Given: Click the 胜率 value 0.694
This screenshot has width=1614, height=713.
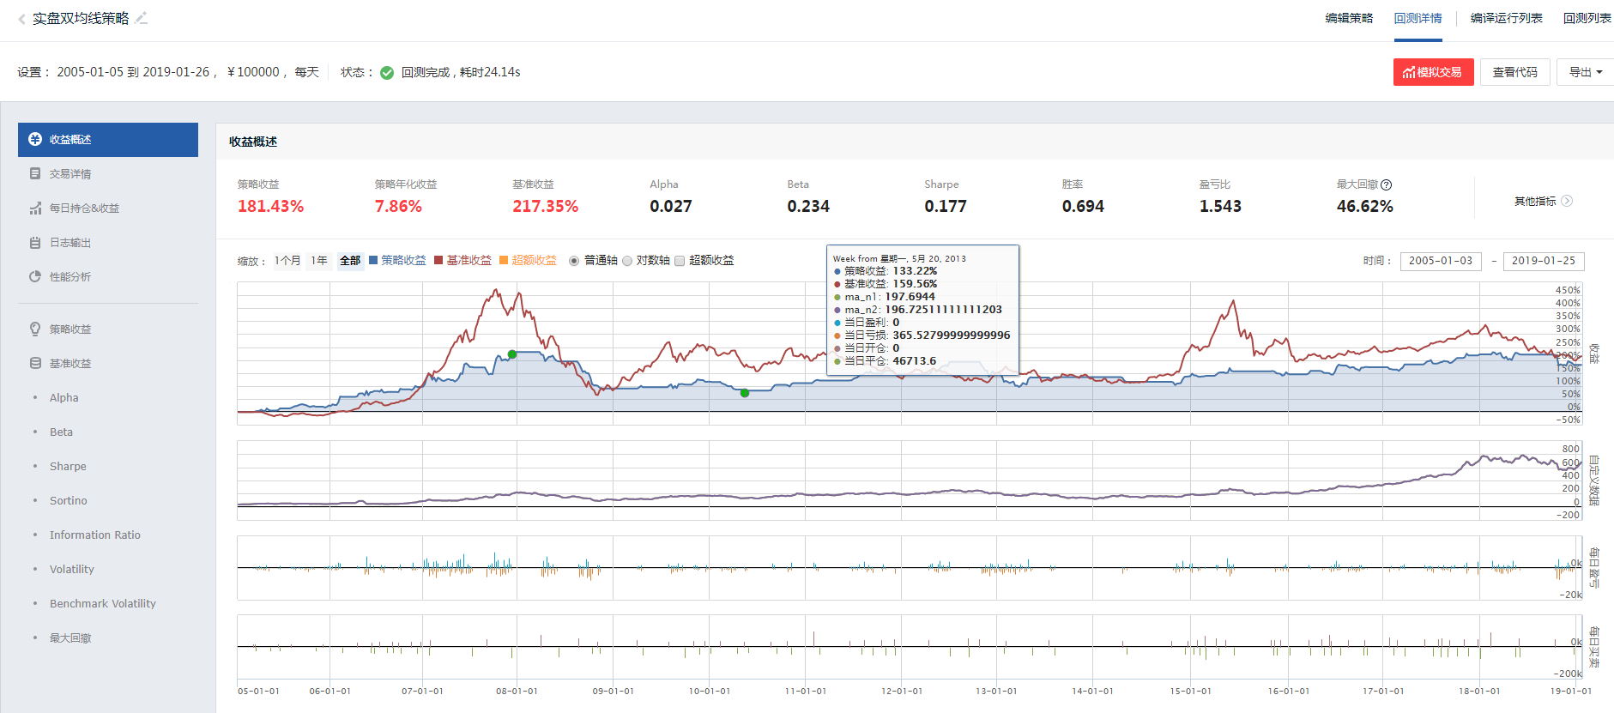Looking at the screenshot, I should pyautogui.click(x=1083, y=206).
